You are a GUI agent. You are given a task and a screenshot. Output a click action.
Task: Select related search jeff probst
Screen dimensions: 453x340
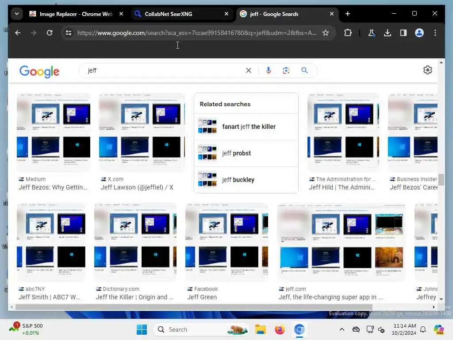(x=246, y=153)
